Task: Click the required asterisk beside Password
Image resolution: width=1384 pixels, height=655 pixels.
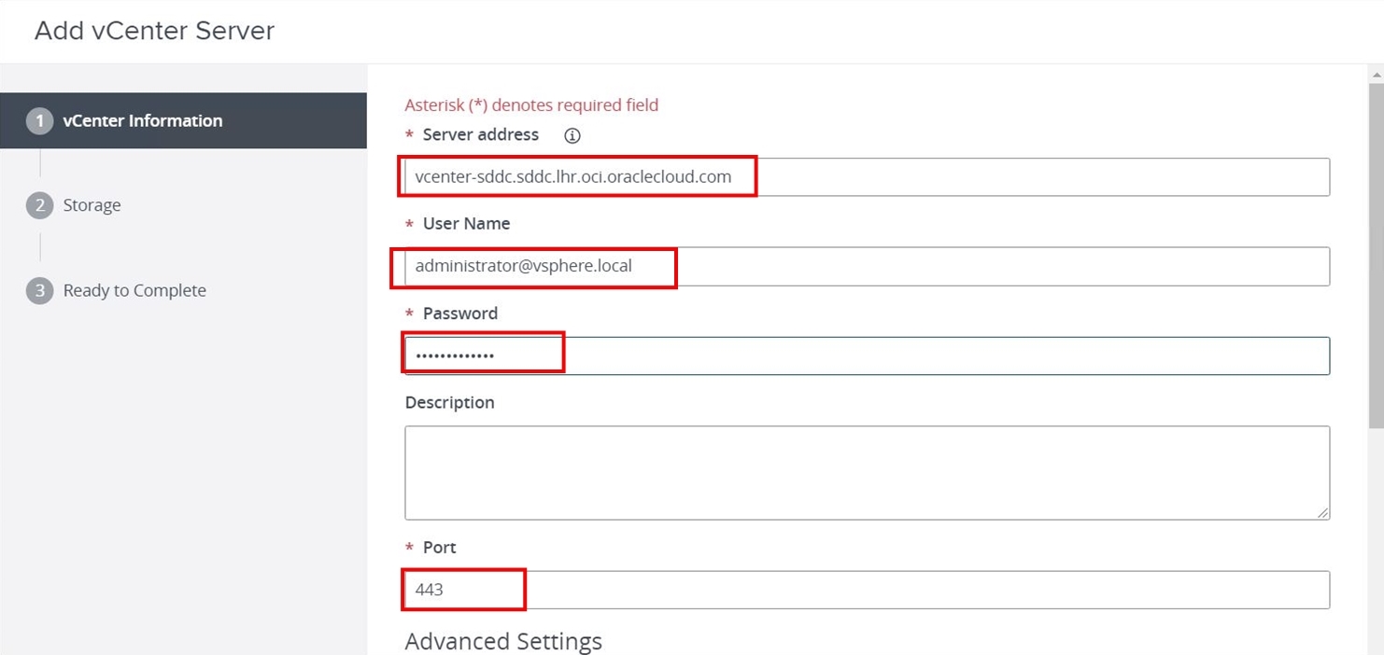Action: coord(409,314)
